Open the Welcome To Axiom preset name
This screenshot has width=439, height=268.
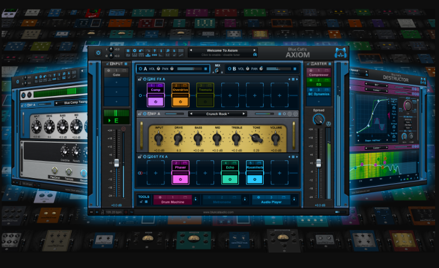tap(222, 50)
